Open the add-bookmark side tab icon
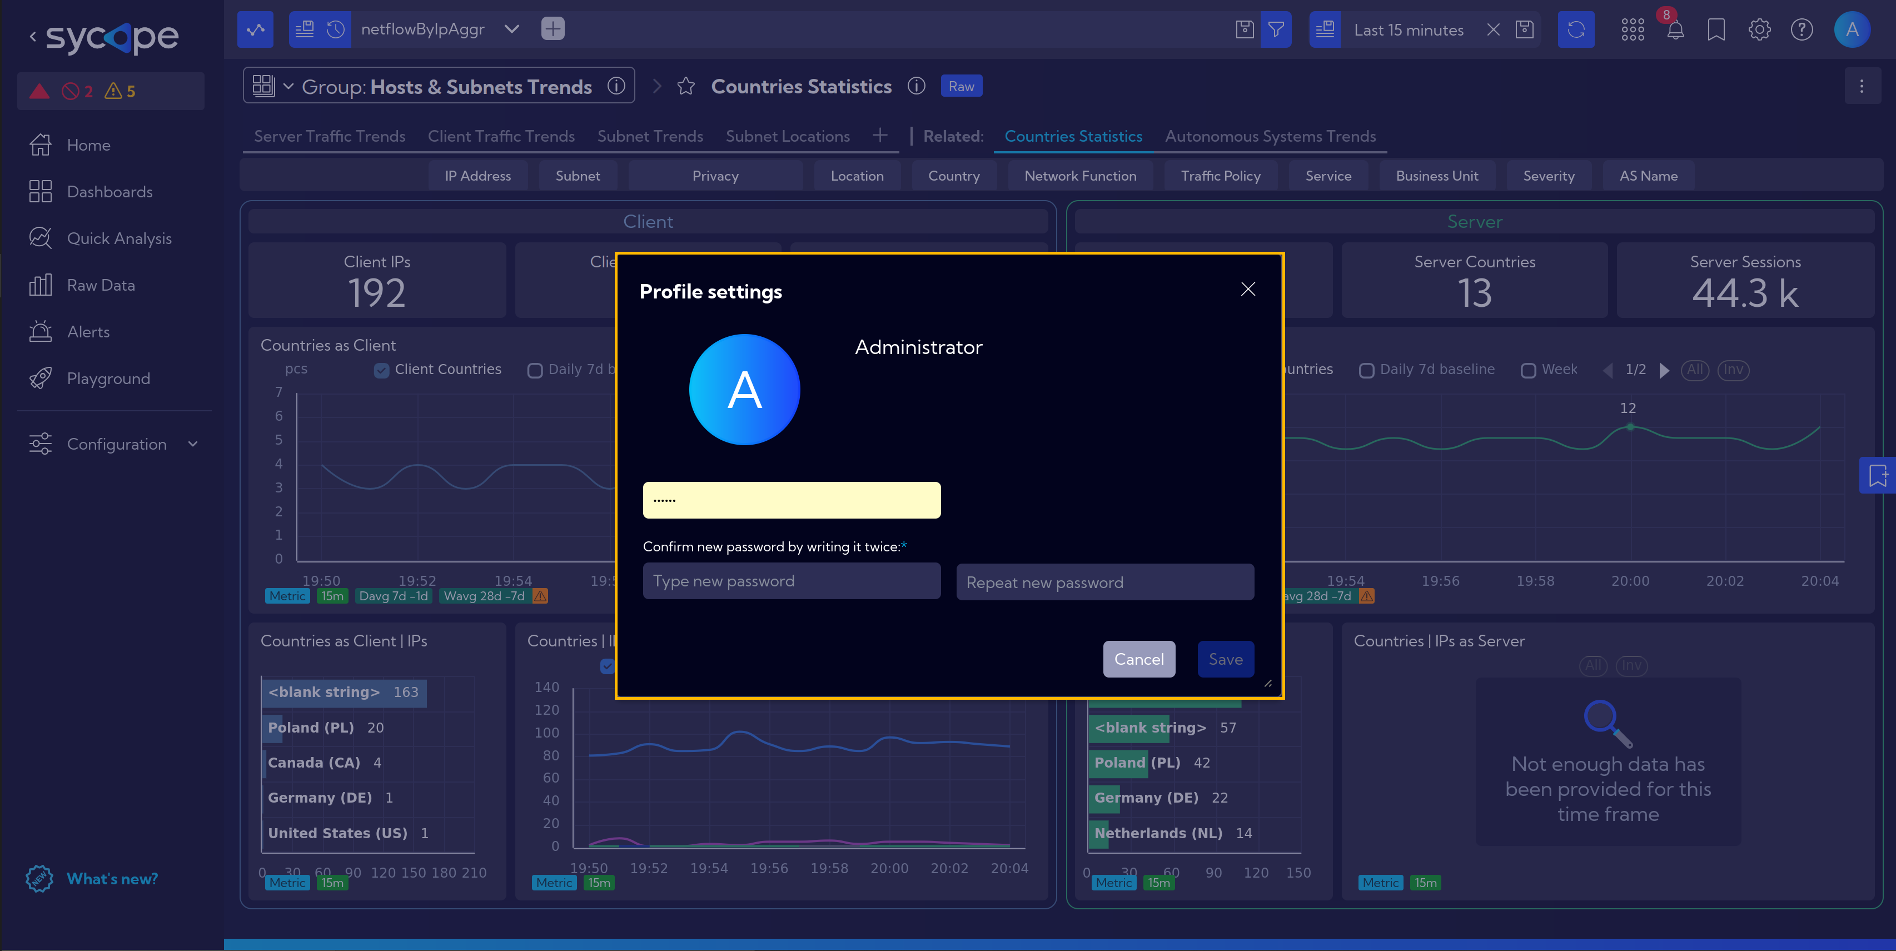The width and height of the screenshot is (1896, 951). coord(1877,475)
